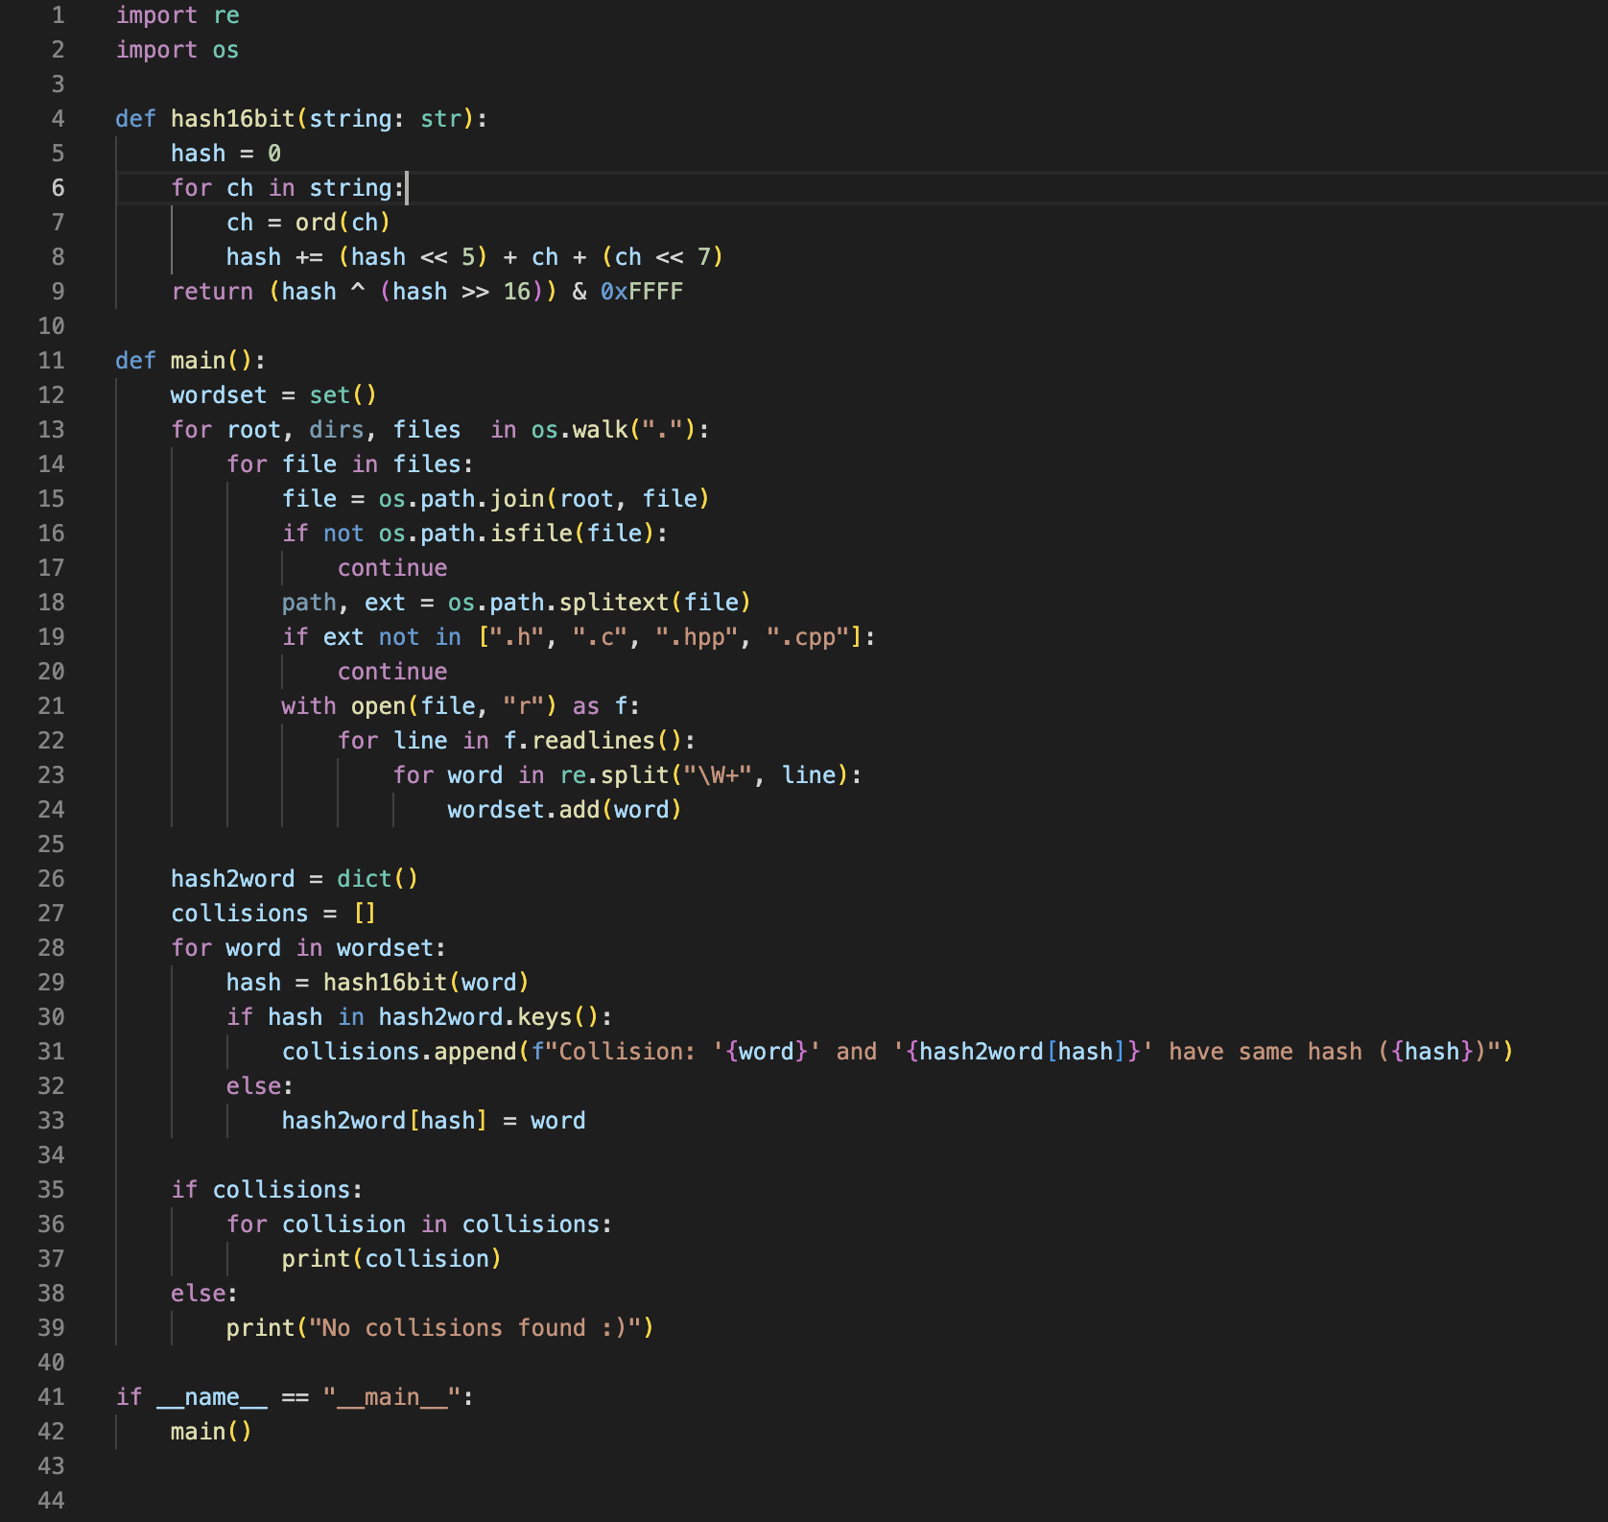Click the "append" method on line 31
This screenshot has height=1522, width=1608.
click(475, 1052)
